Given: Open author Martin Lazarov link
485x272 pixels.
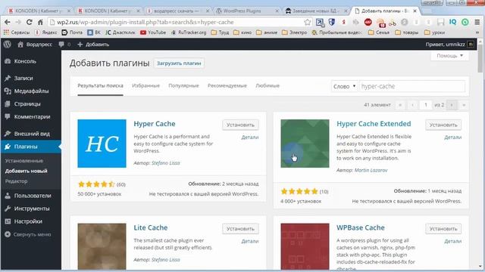Looking at the screenshot, I should [371, 170].
